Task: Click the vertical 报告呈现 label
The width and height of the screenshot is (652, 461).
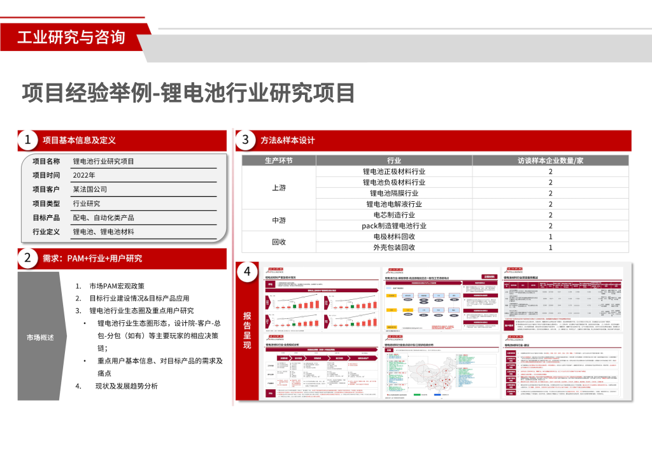Action: pos(247,330)
